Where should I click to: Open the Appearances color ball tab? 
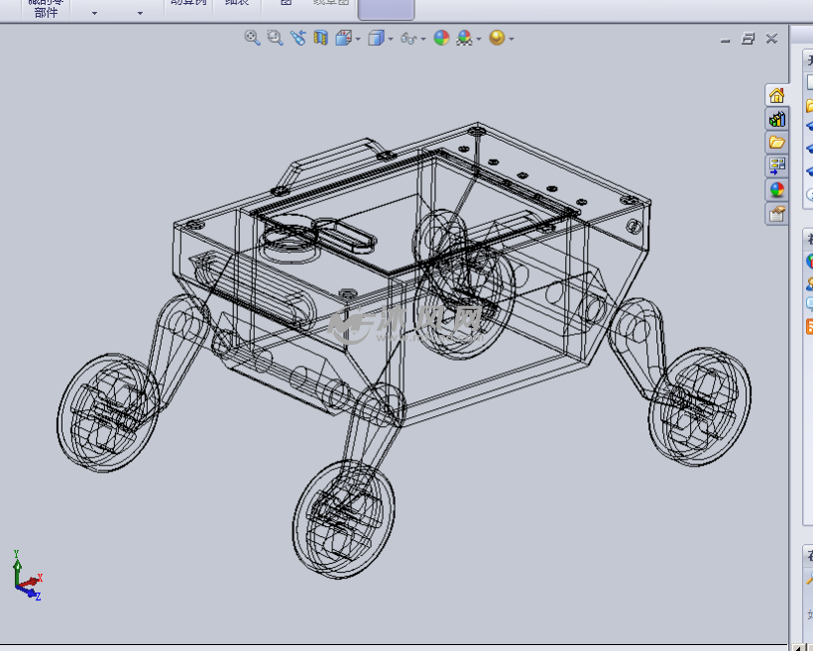coord(777,190)
